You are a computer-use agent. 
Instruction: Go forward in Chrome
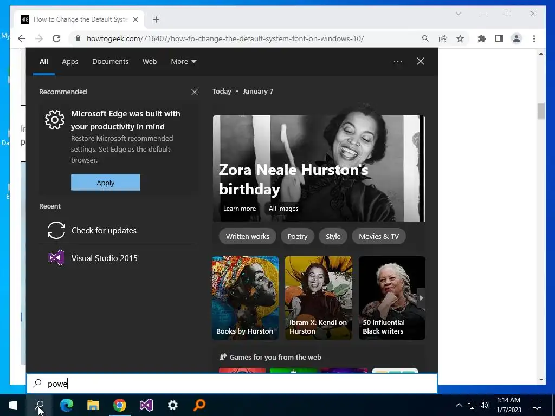point(39,38)
